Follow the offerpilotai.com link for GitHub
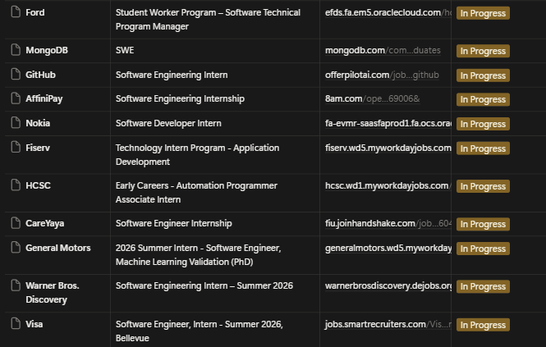This screenshot has width=546, height=347. click(x=382, y=75)
